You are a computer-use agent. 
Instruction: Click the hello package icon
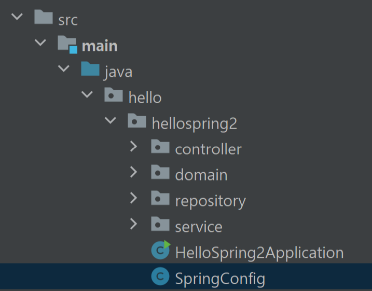tap(114, 94)
